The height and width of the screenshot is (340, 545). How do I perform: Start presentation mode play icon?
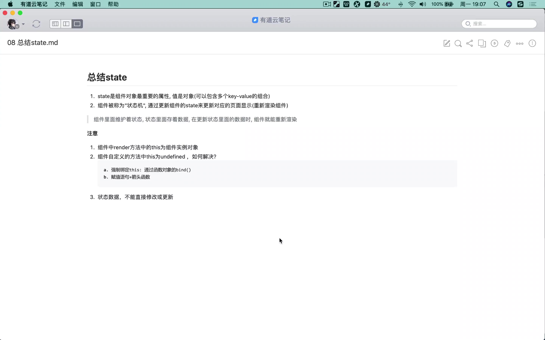(494, 44)
